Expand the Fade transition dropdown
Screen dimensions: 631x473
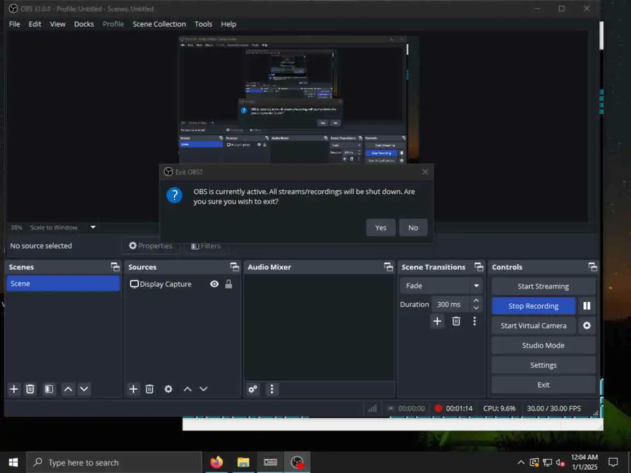[476, 286]
